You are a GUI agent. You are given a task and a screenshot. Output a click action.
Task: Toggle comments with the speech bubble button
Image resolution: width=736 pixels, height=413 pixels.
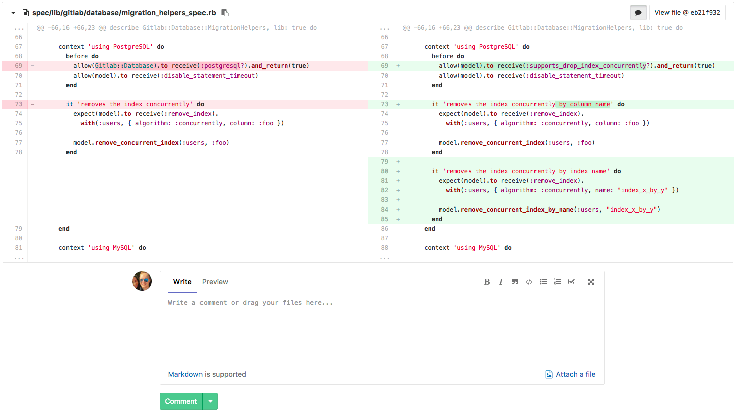coord(638,13)
